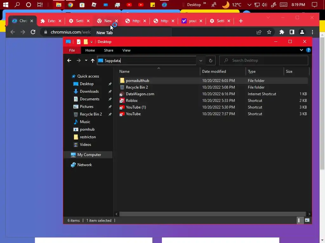This screenshot has width=325, height=243.
Task: Close the New Tab browser tab
Action: click(116, 21)
